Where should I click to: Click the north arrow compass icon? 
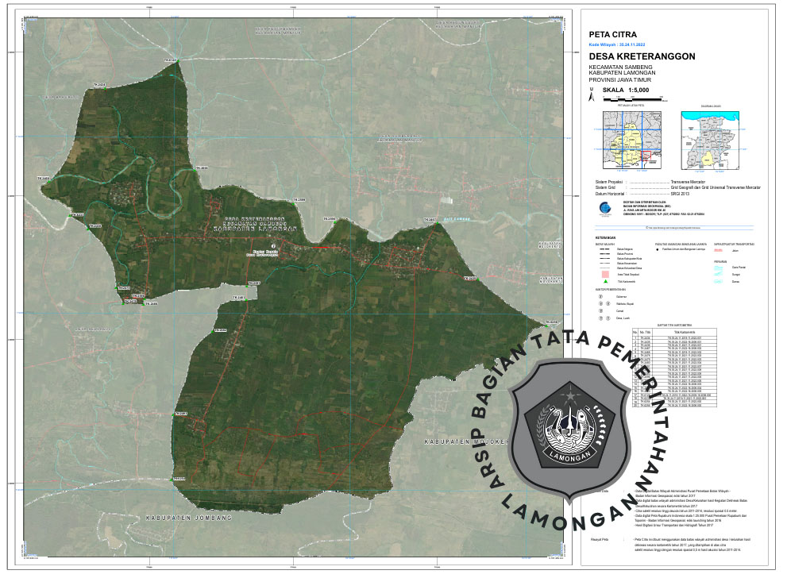(590, 93)
